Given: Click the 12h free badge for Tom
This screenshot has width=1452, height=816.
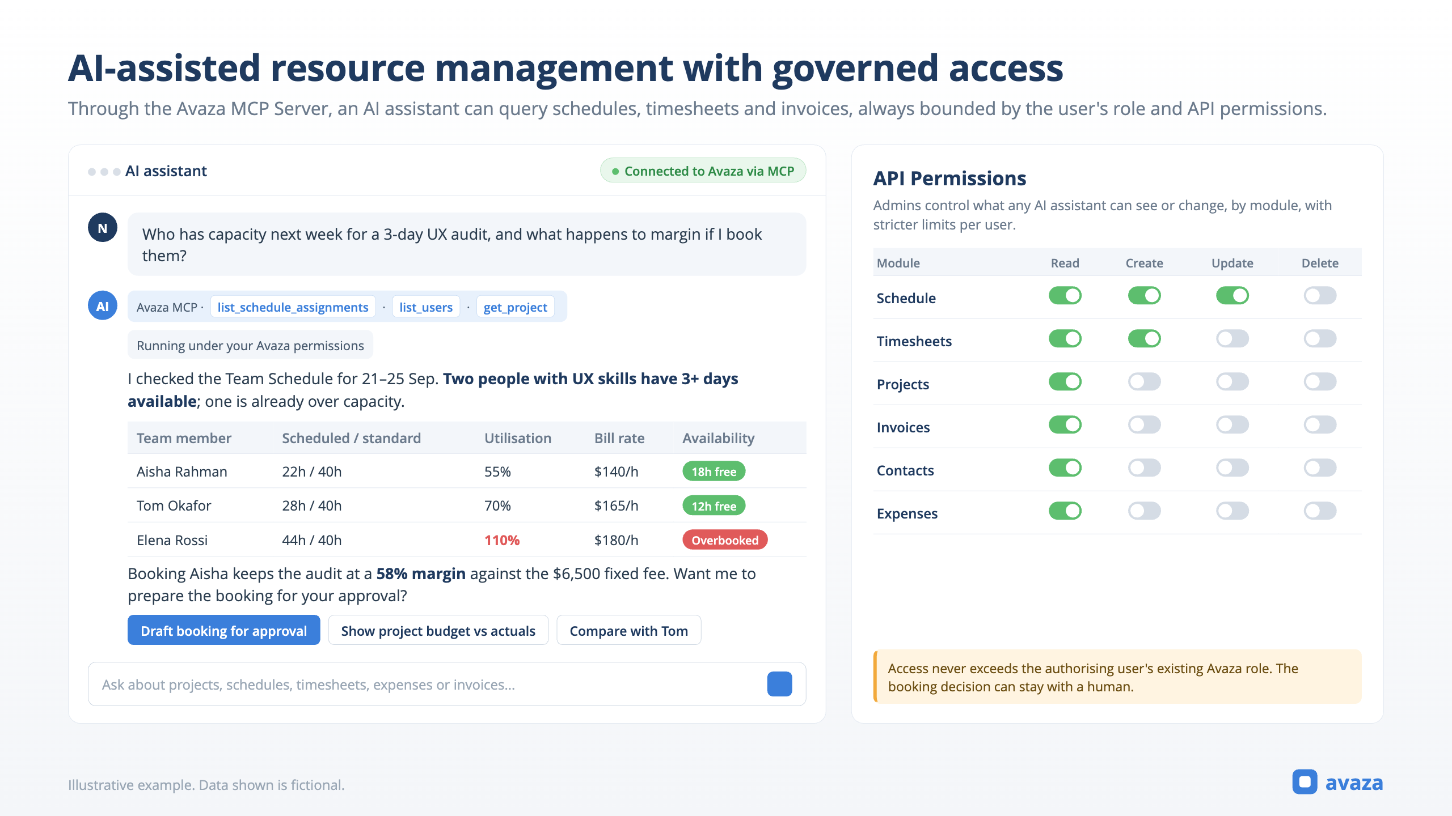Looking at the screenshot, I should 714,506.
